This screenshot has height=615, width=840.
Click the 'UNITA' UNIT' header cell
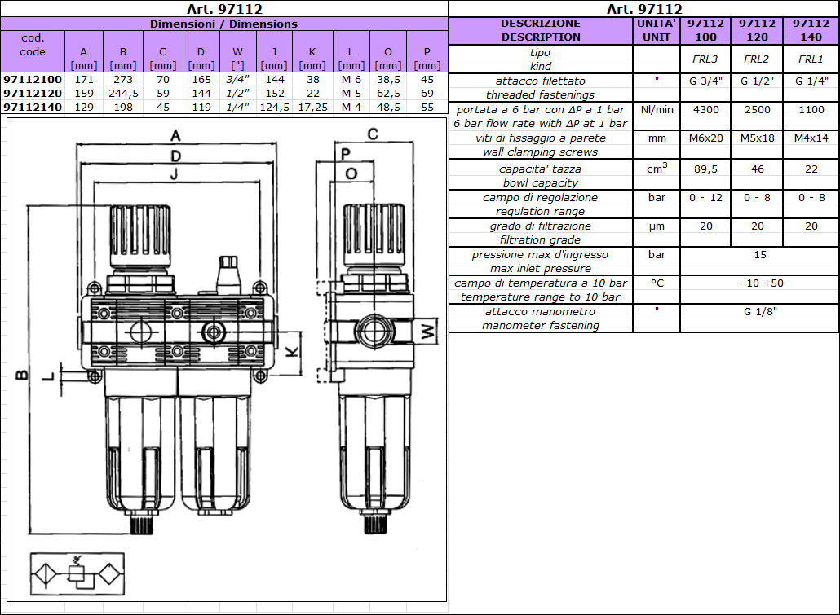pos(657,30)
